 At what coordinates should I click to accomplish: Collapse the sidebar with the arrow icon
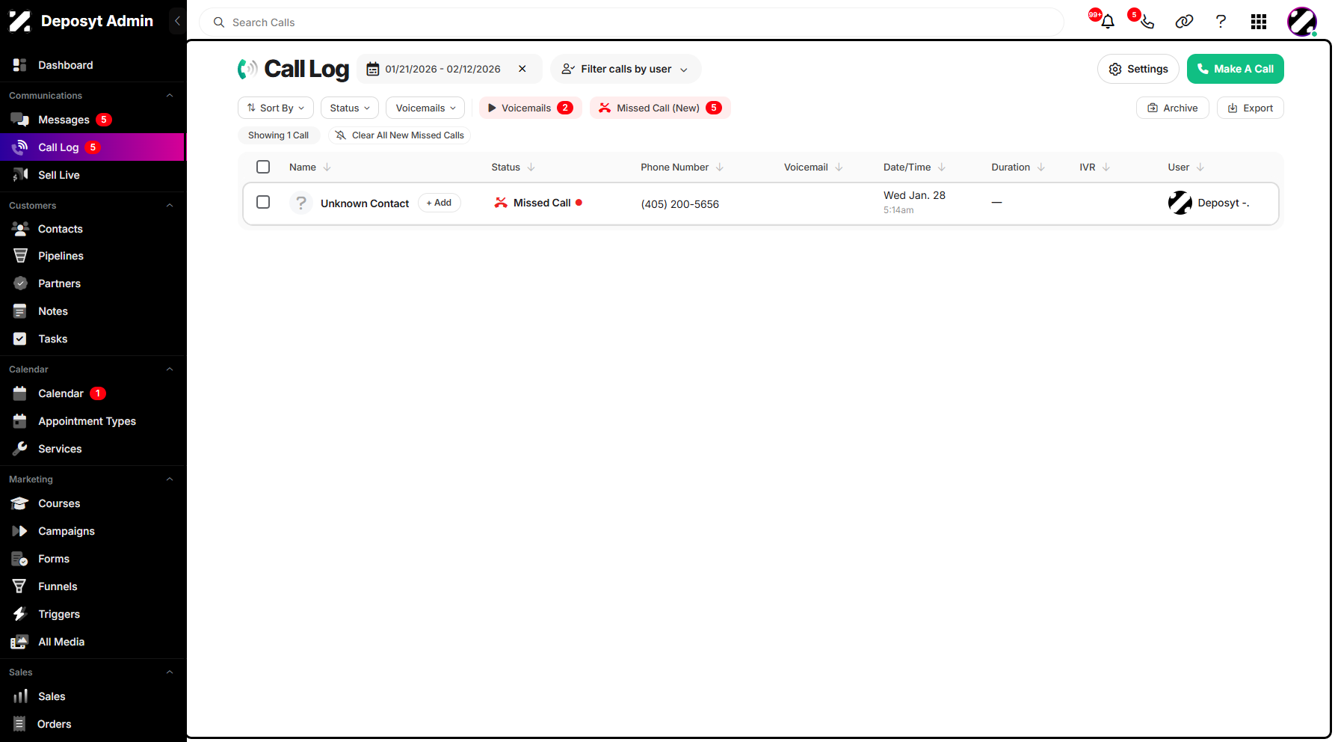(177, 21)
